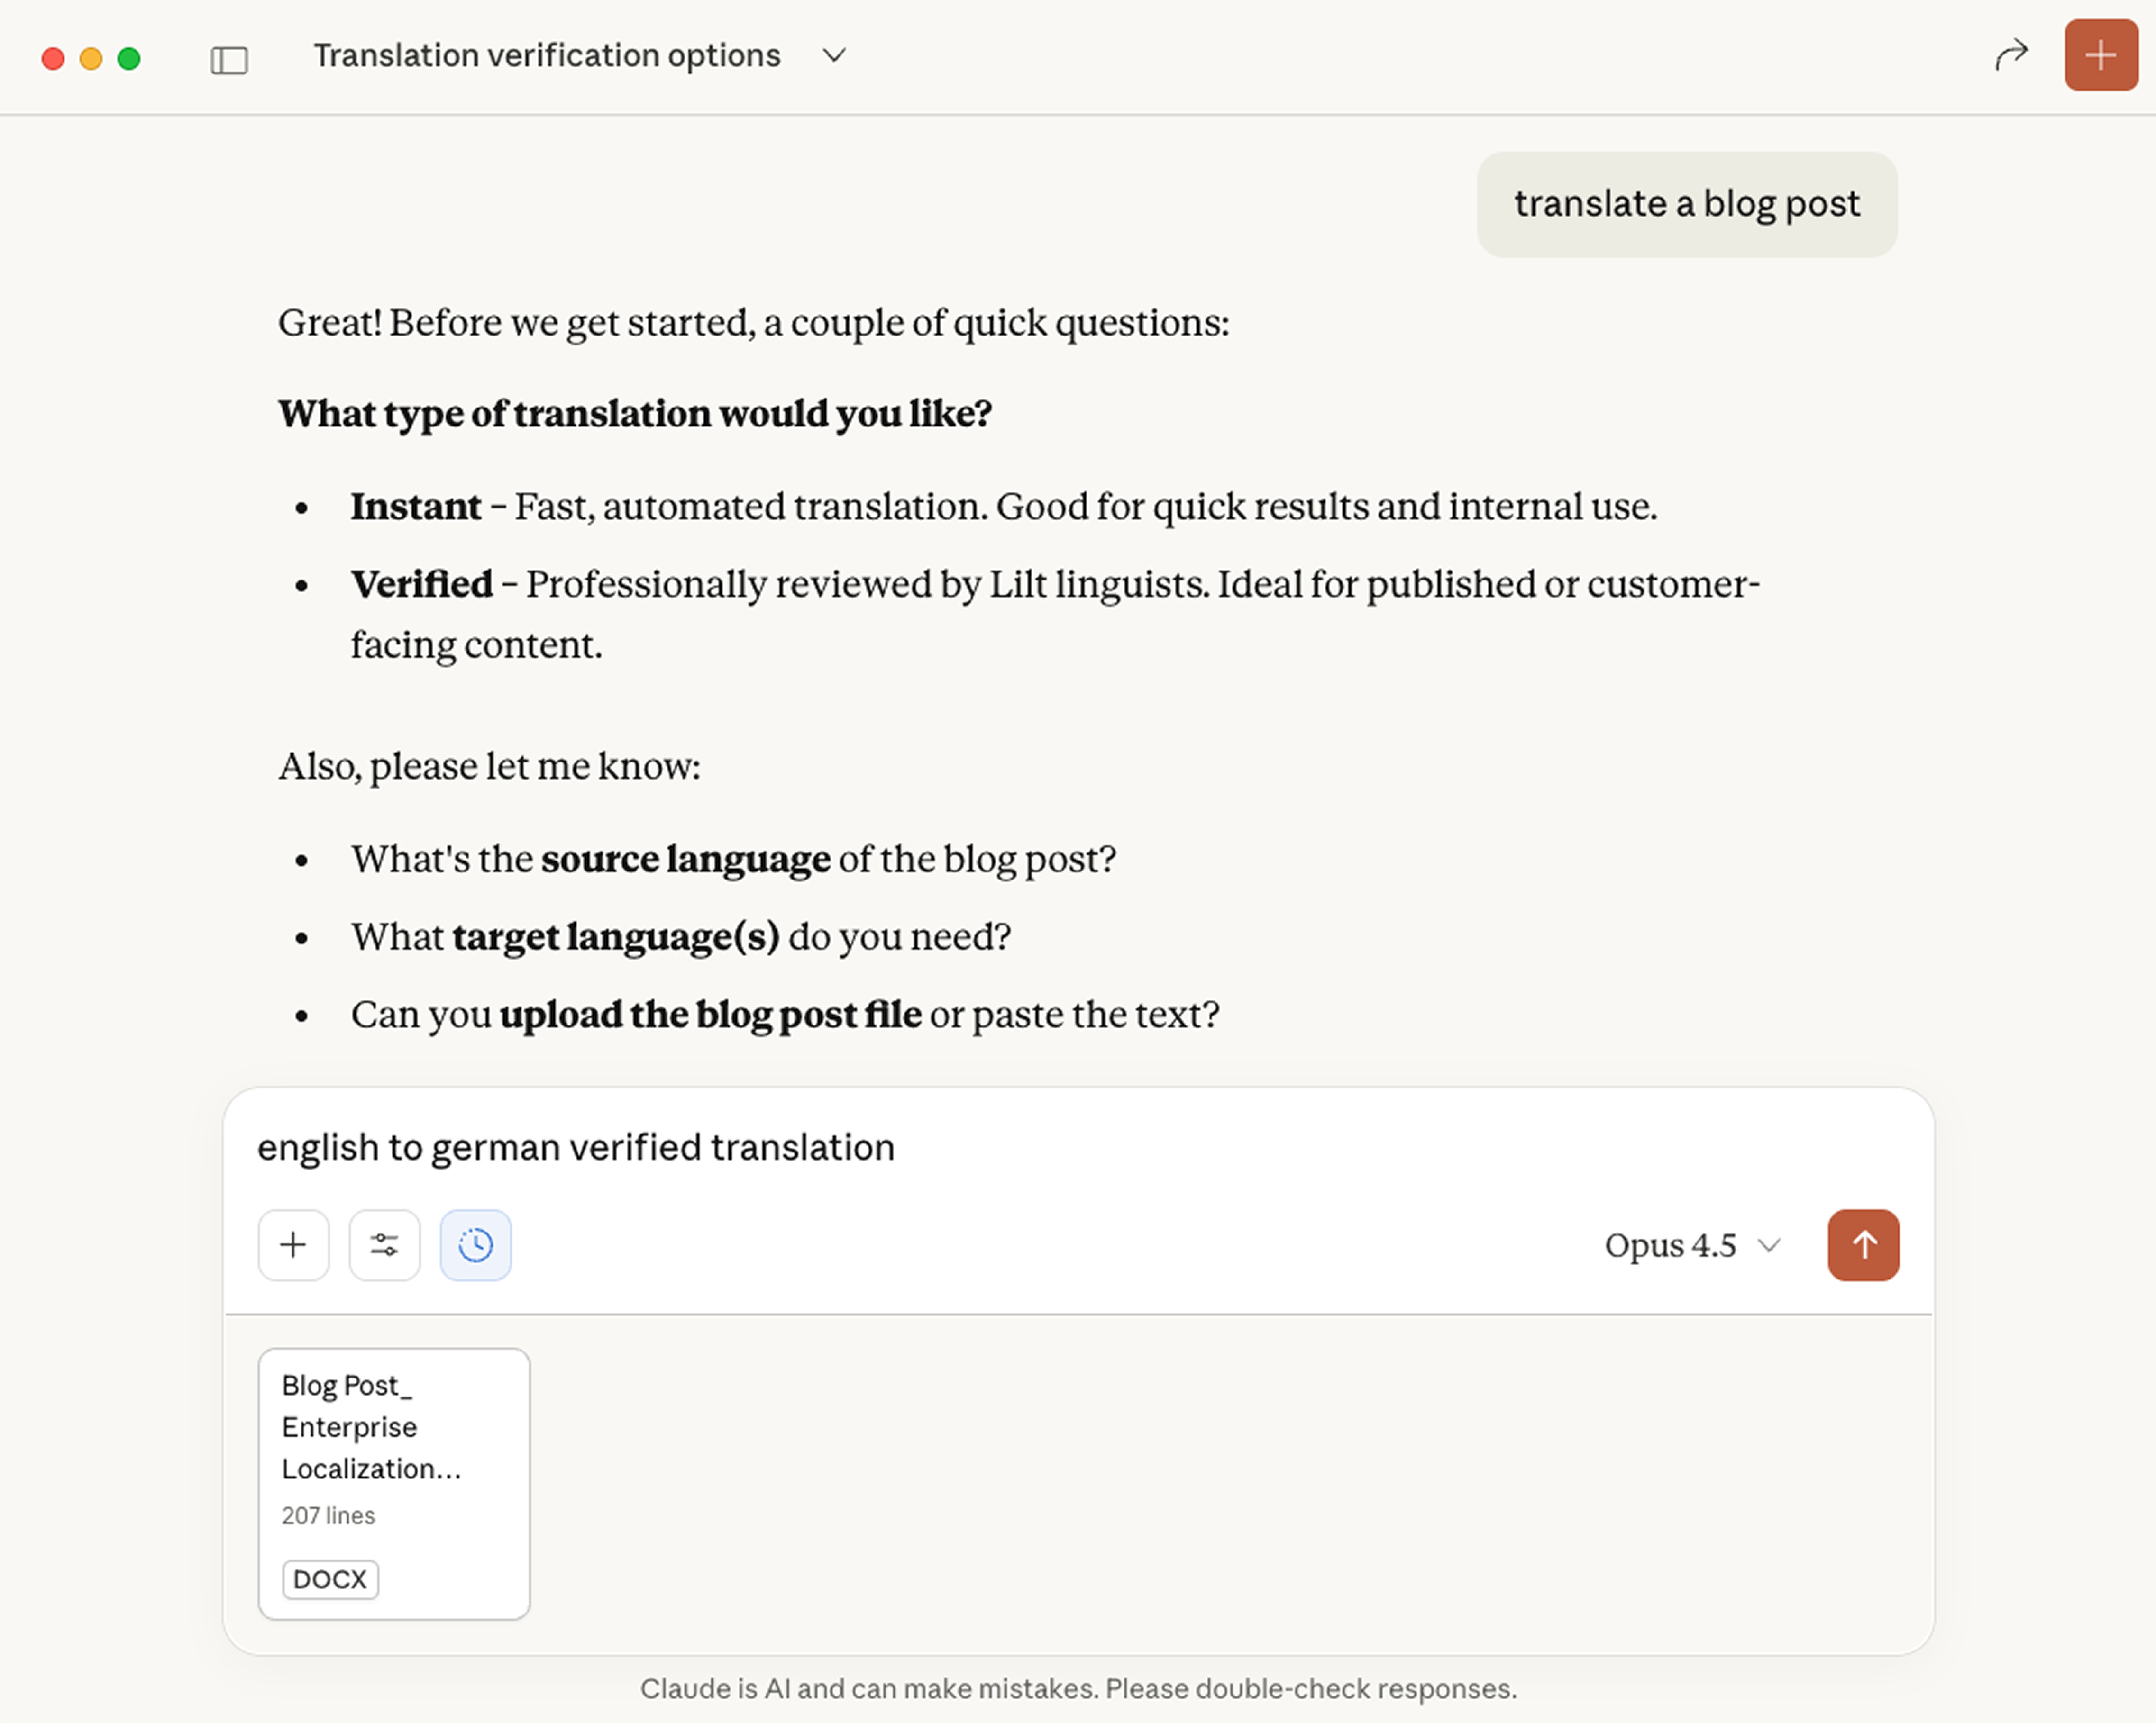The width and height of the screenshot is (2156, 1723).
Task: Start a new chat with plus button
Action: 2100,55
